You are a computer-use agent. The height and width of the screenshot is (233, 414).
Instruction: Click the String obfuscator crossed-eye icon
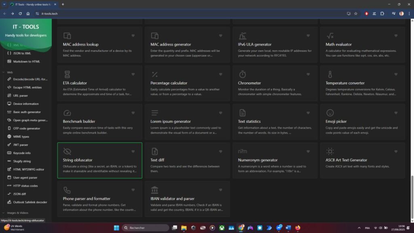pos(67,151)
